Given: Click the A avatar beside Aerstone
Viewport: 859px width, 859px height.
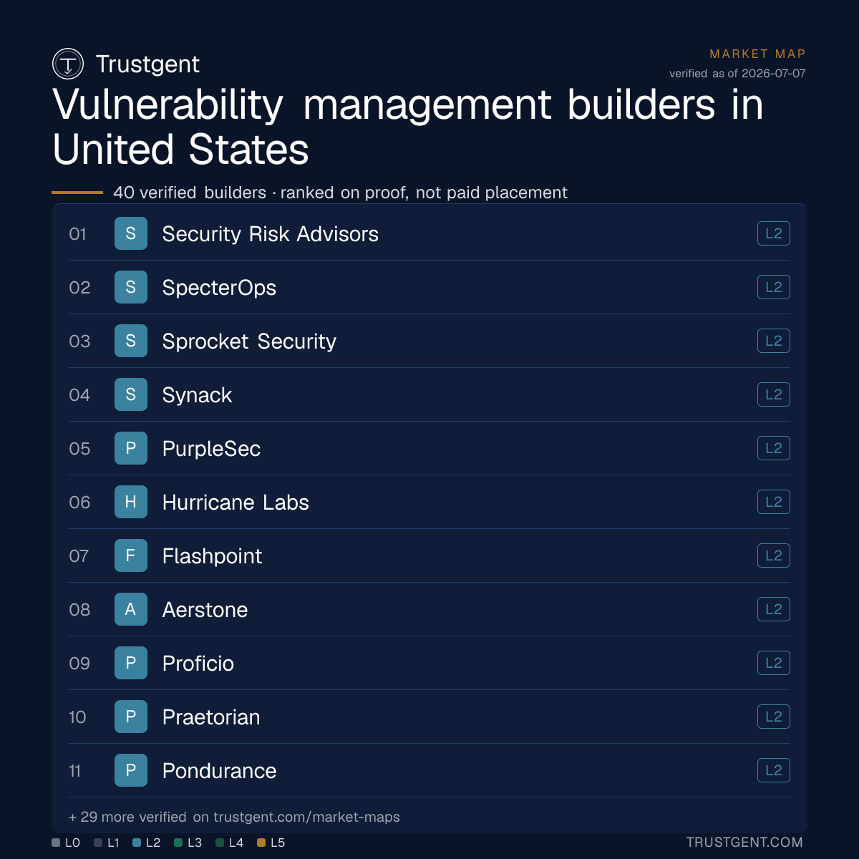Looking at the screenshot, I should (131, 609).
